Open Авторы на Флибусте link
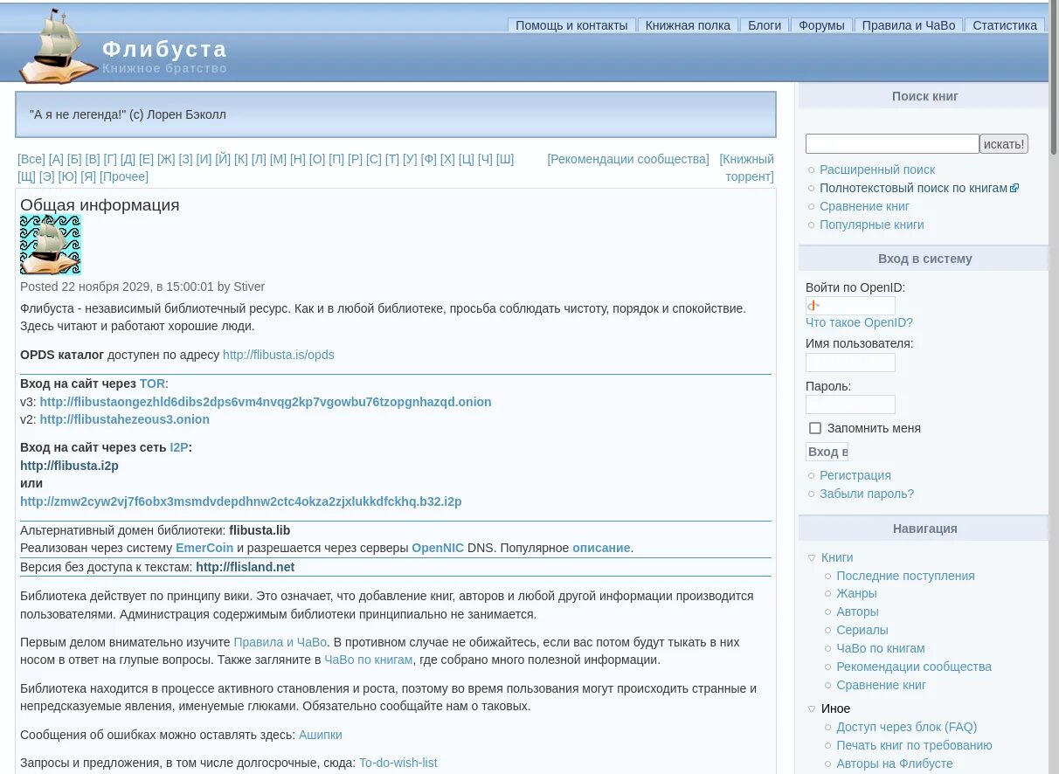 895,764
